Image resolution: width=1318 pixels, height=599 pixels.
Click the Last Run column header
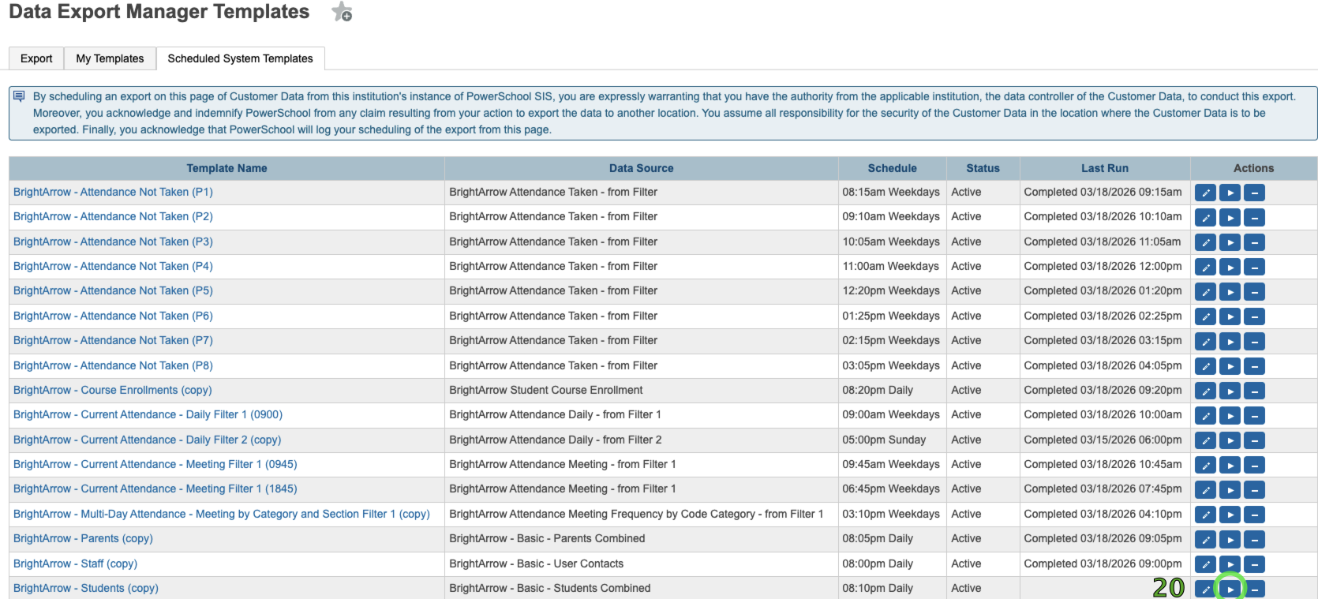[1105, 168]
